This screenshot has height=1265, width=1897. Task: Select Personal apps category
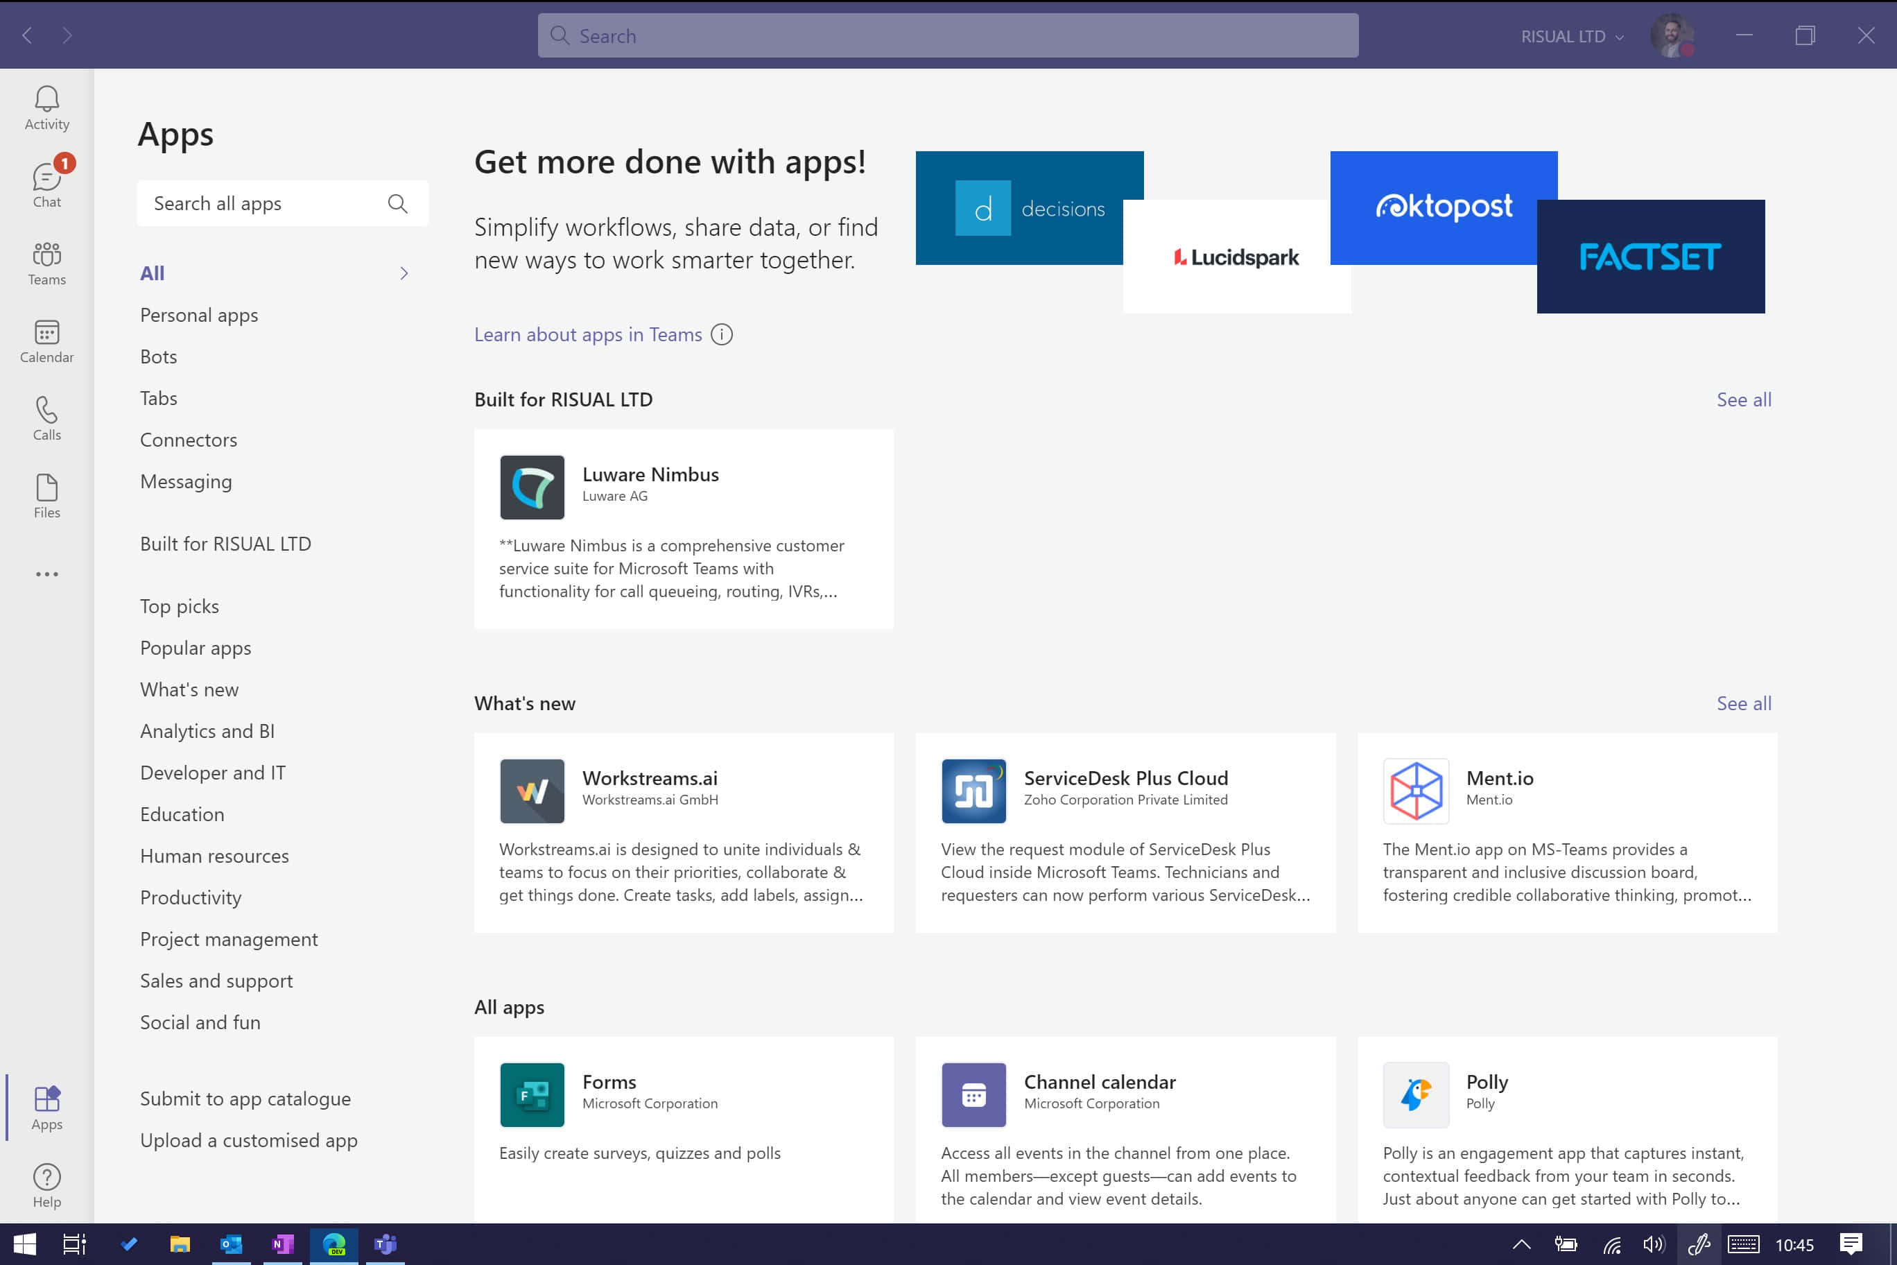199,315
